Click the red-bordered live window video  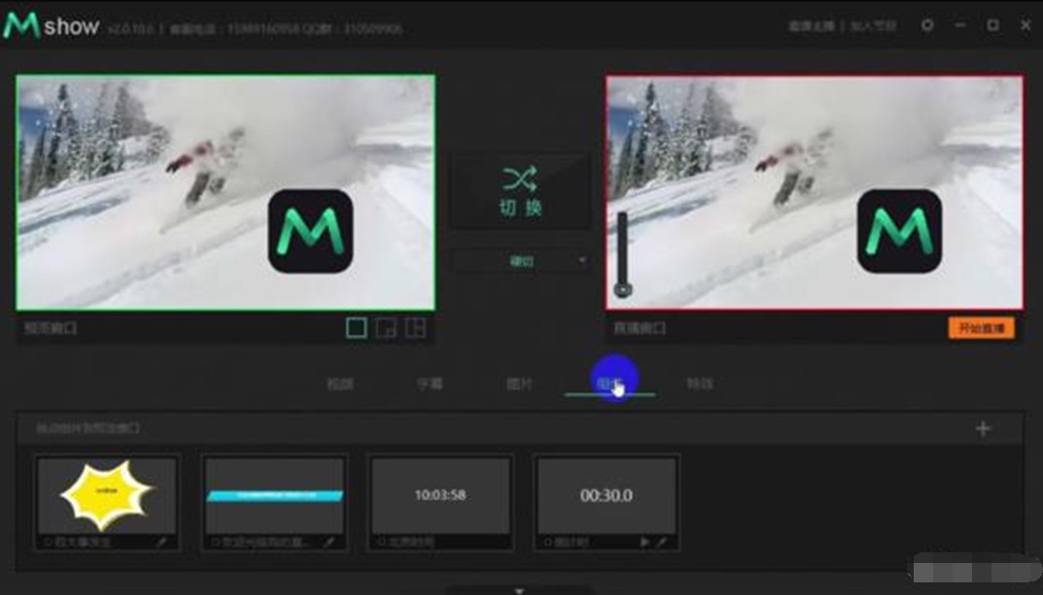(x=815, y=192)
